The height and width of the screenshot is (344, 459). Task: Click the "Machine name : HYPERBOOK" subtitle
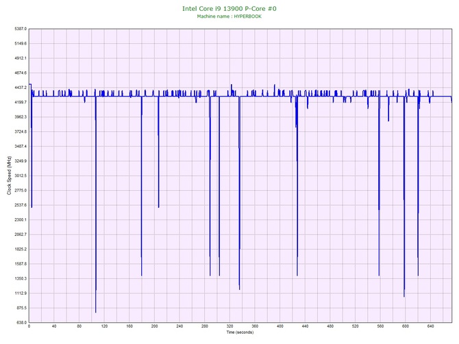pyautogui.click(x=229, y=16)
